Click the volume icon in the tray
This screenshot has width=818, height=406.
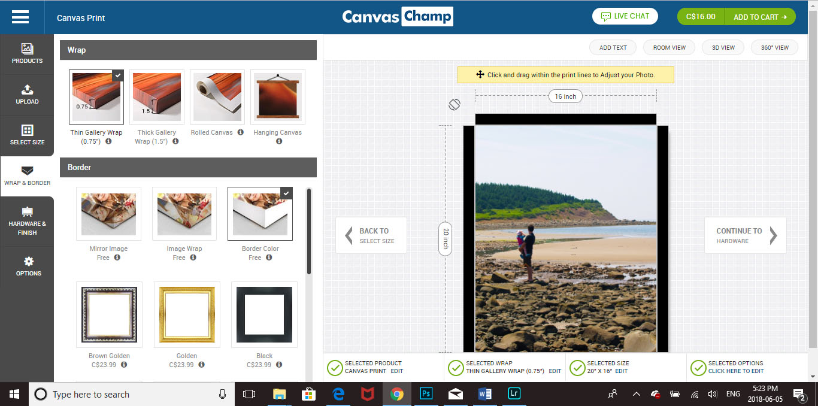click(713, 394)
